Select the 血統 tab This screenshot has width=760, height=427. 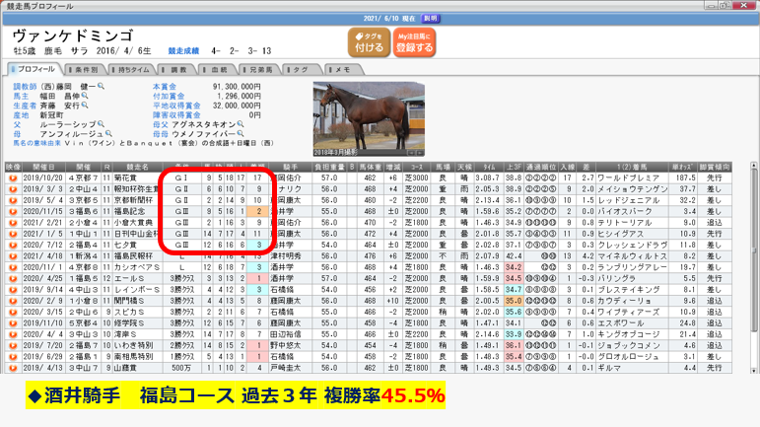point(220,71)
